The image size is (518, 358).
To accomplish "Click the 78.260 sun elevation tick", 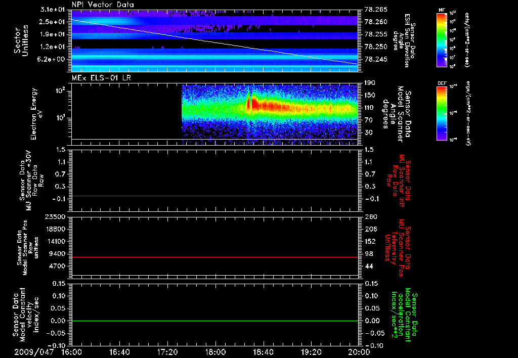I will [376, 22].
